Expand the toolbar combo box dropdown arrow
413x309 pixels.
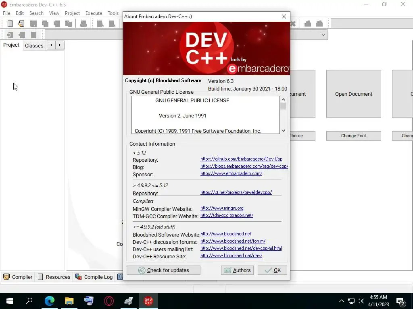point(323,35)
